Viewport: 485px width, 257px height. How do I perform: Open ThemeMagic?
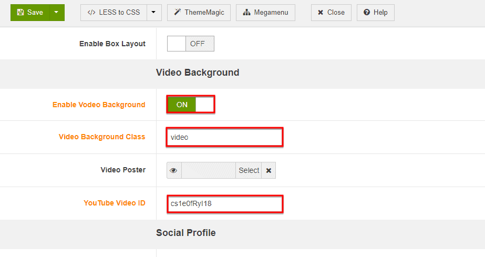tap(199, 13)
